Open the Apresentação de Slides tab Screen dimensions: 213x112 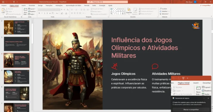click(73, 5)
